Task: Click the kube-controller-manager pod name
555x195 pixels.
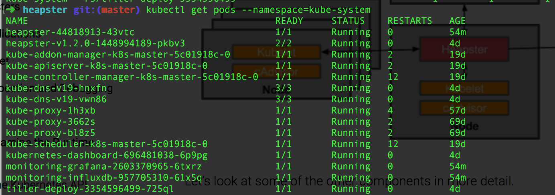Action: click(132, 77)
